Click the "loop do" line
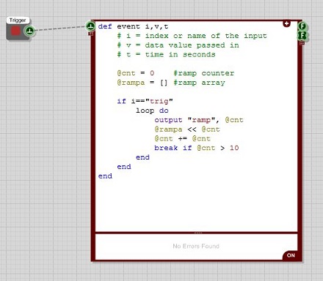This screenshot has height=281, width=323. (x=152, y=110)
